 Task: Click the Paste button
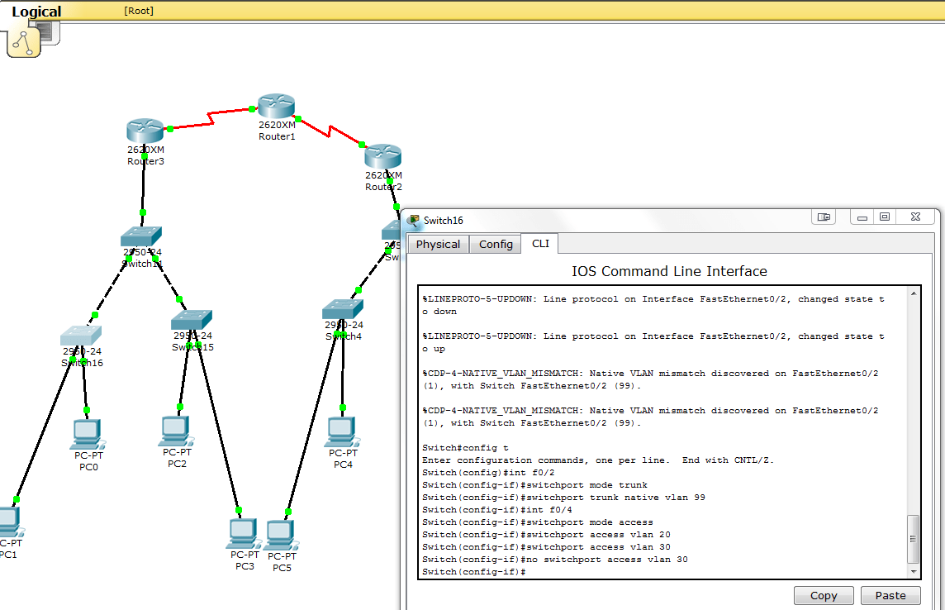[x=890, y=595]
